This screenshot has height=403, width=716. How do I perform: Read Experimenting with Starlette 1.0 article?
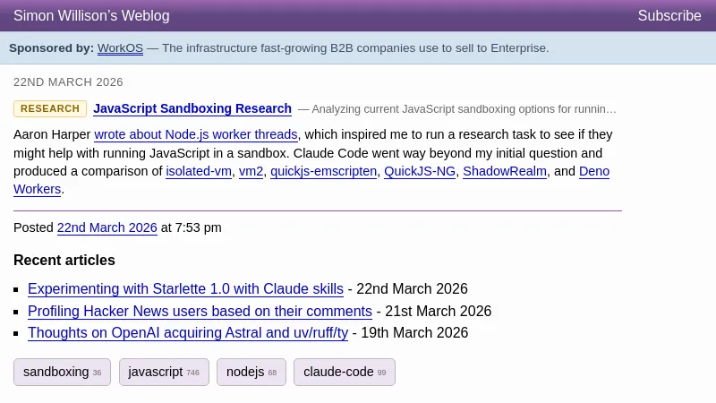tap(185, 289)
